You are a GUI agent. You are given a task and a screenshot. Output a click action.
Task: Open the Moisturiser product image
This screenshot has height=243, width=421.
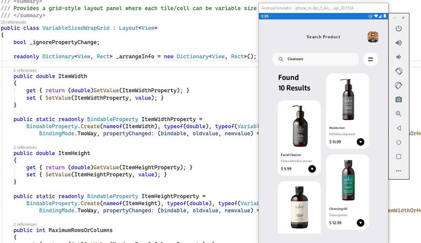347,99
